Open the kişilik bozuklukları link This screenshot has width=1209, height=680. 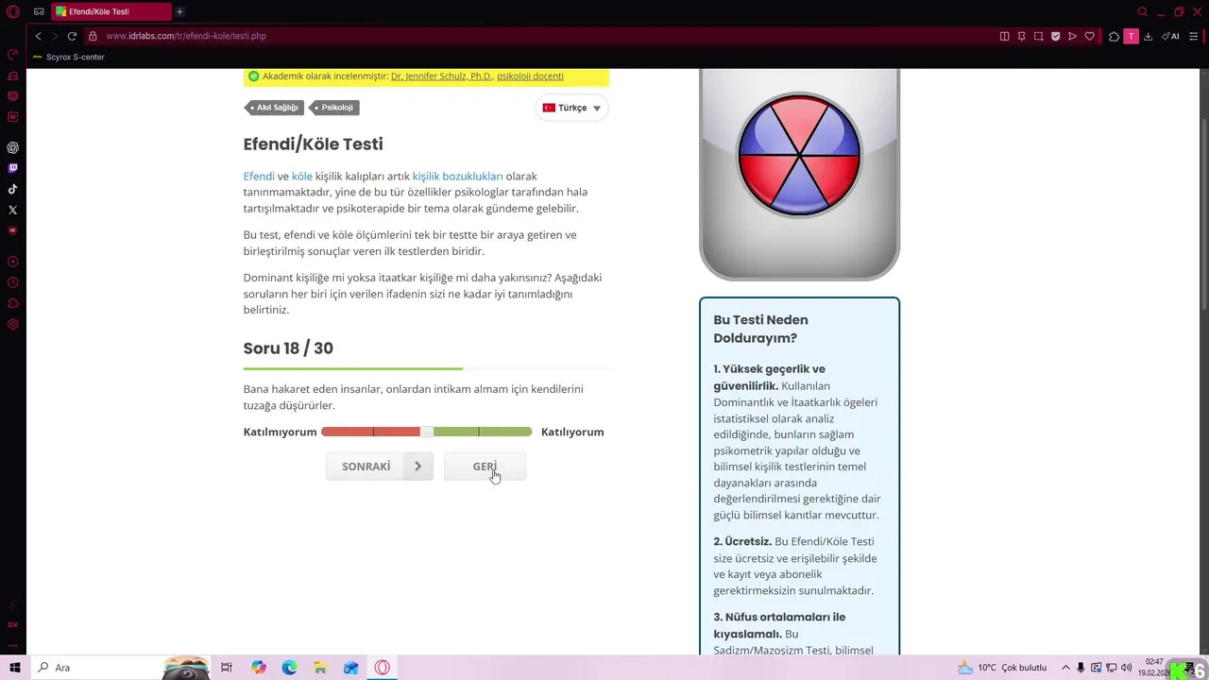457,177
